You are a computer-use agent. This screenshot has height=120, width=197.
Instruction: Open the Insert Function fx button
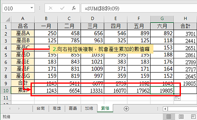[x=74, y=8]
